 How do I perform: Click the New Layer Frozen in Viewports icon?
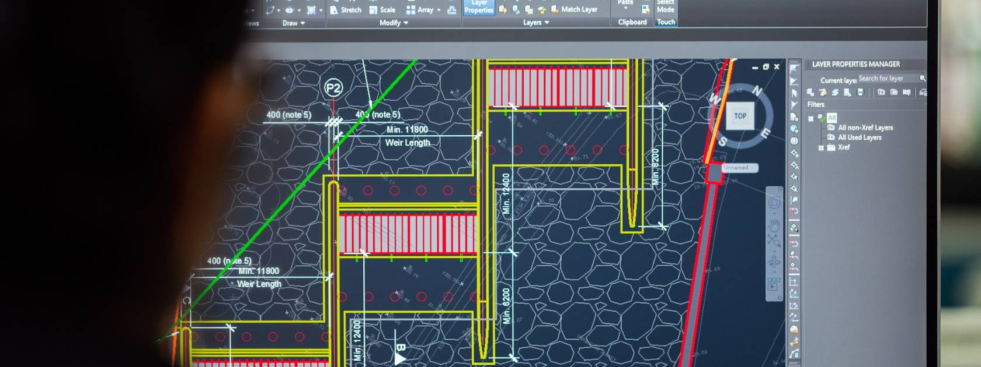(x=823, y=92)
